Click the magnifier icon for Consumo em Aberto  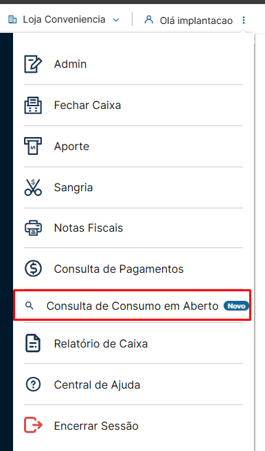pyautogui.click(x=30, y=306)
